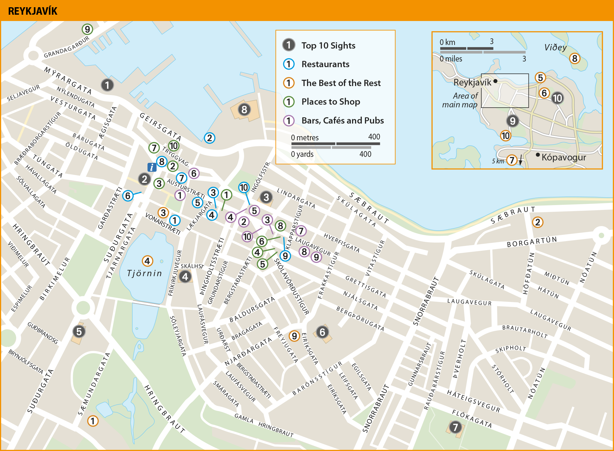Click gray sight marker 5 near Guðbrandsg
Viewport: 614px width, 451px height.
point(79,332)
